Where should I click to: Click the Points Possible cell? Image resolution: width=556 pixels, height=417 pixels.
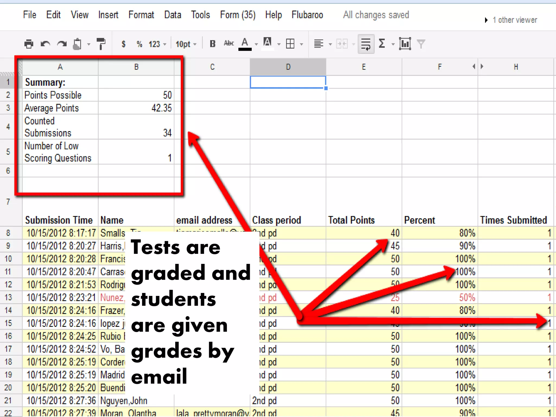(60, 95)
